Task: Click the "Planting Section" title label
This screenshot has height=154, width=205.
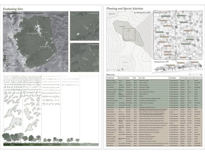Action: pos(161,62)
